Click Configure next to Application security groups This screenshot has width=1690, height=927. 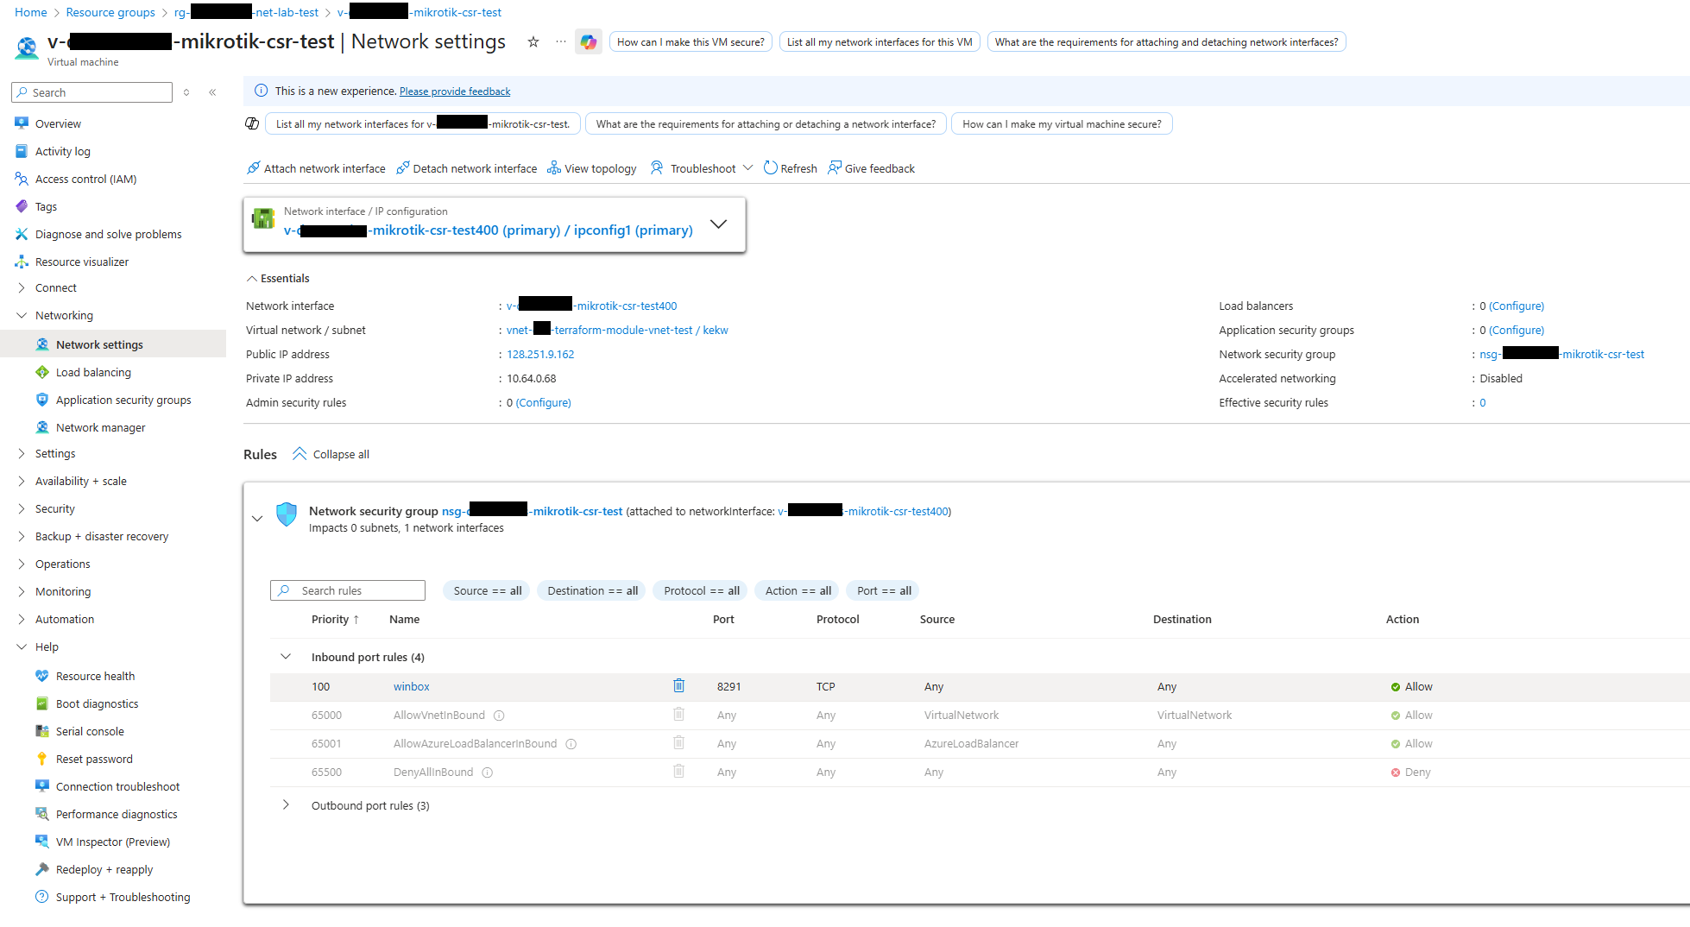point(1517,330)
